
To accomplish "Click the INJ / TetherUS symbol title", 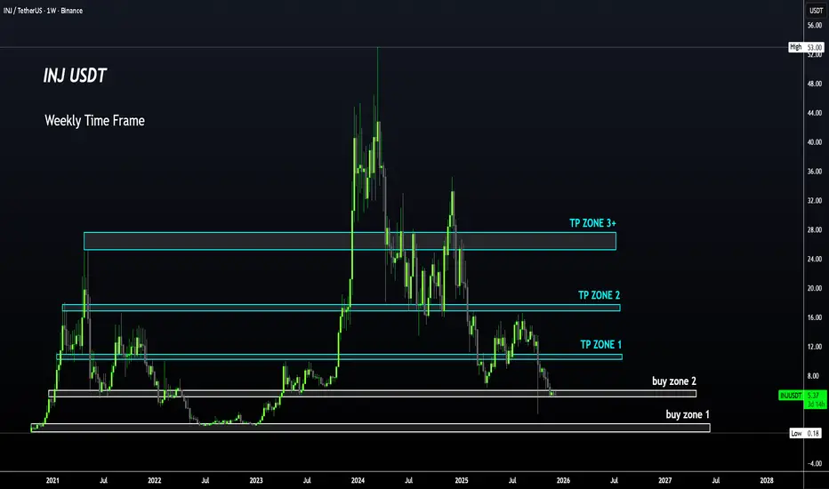I will tap(43, 11).
